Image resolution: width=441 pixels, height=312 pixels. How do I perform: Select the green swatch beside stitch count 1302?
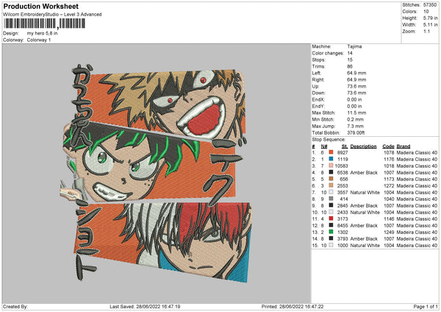tap(331, 232)
